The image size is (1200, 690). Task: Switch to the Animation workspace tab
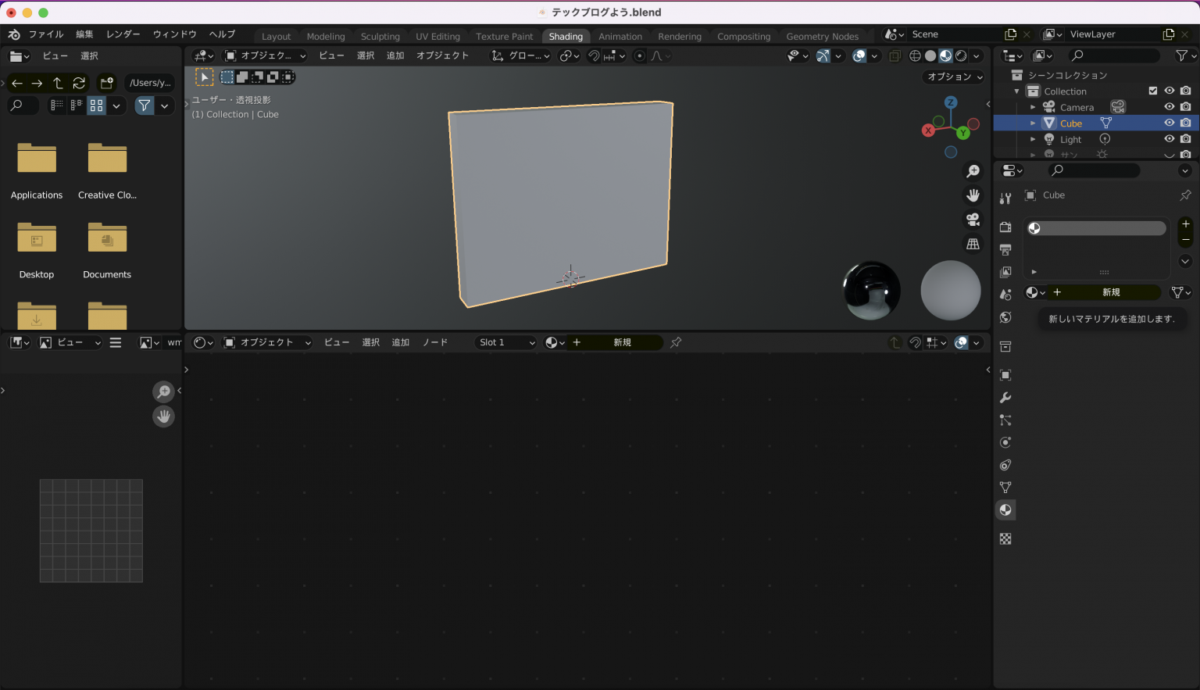click(620, 36)
